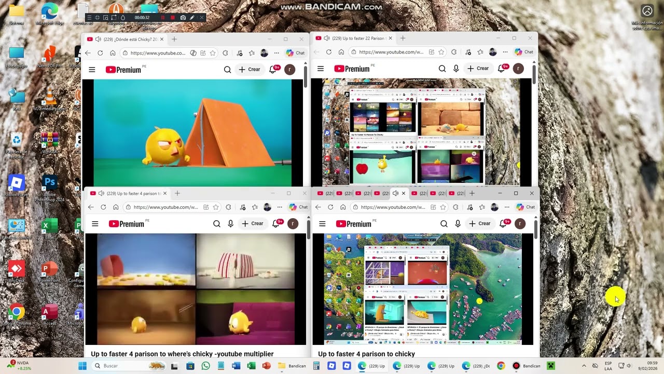664x374 pixels.
Task: Mute audio on the active tab in the many-tab window
Action: 395,193
